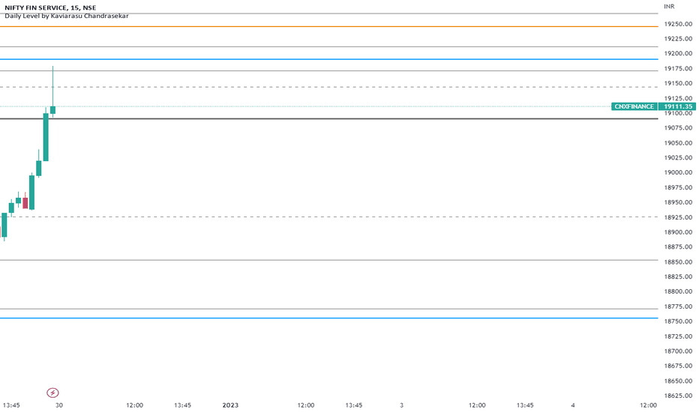
Task: Click the CNXFINANCE symbol tag
Action: (634, 106)
